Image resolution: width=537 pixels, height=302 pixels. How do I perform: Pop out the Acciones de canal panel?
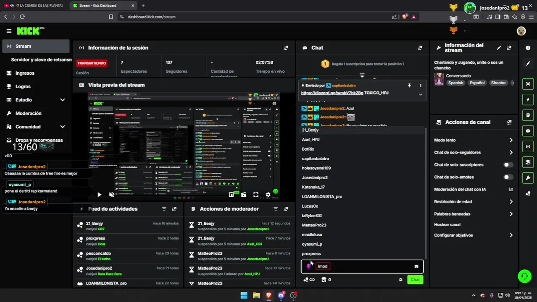509,122
